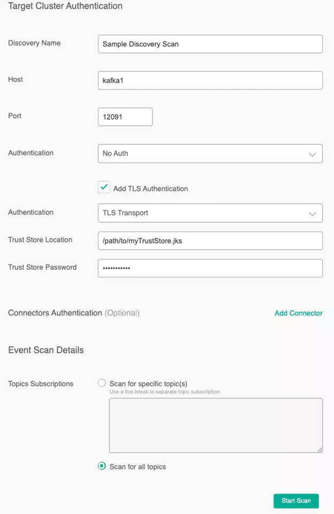Click the Event Scan Details heading

pyautogui.click(x=45, y=349)
